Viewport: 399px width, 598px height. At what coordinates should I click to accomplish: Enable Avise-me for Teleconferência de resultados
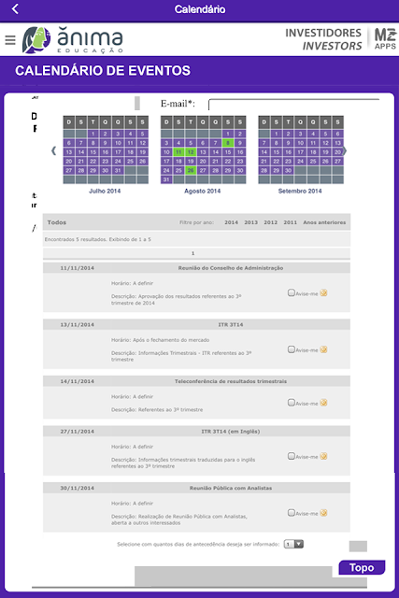pos(291,403)
